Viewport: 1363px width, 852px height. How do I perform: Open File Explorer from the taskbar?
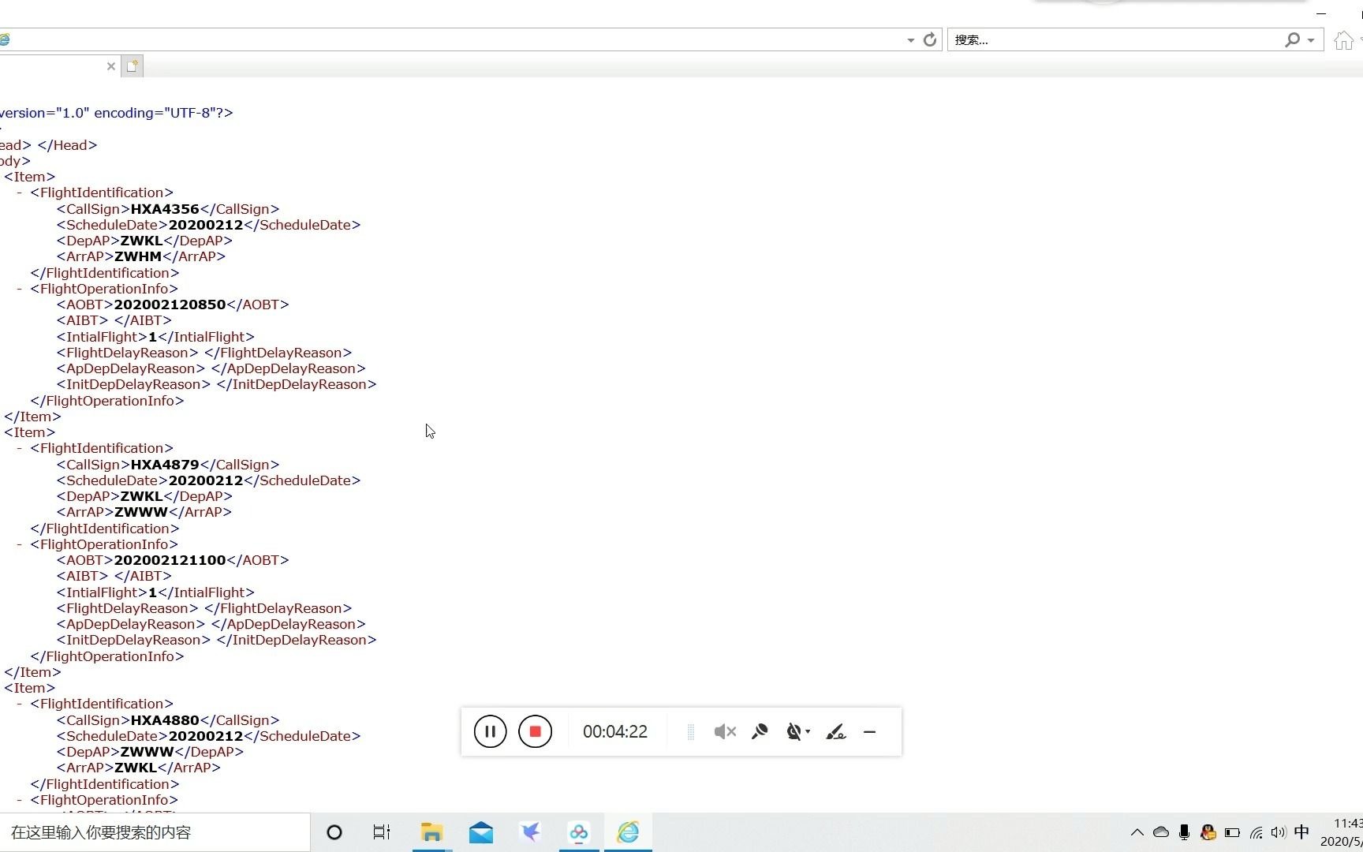click(431, 832)
